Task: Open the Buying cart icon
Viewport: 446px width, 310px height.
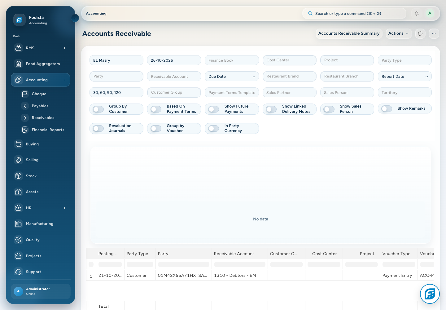Action: (x=19, y=144)
